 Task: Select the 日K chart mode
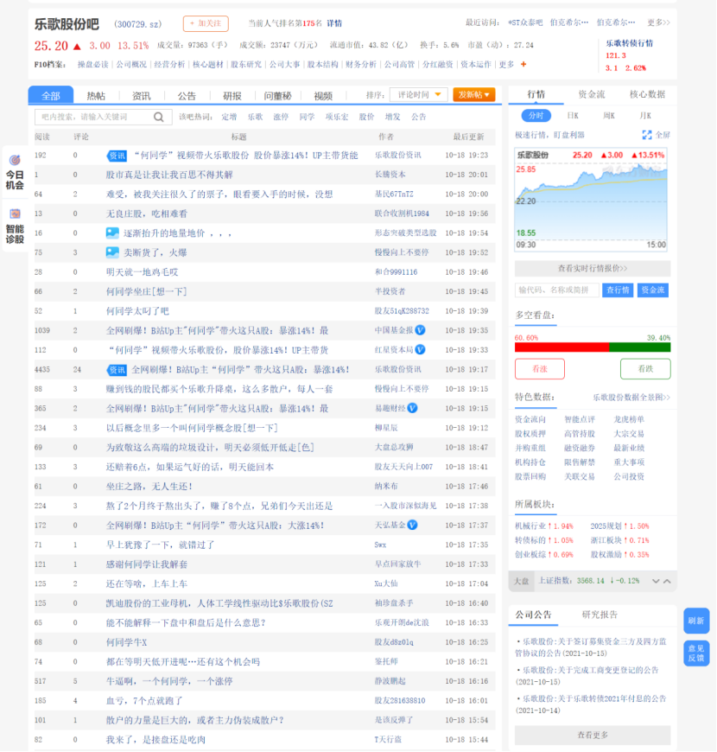pos(573,116)
